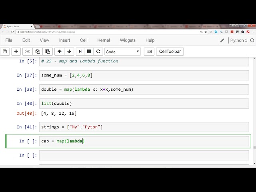Click the pencil edit-mode indicator
256x192 pixels.
[222, 40]
